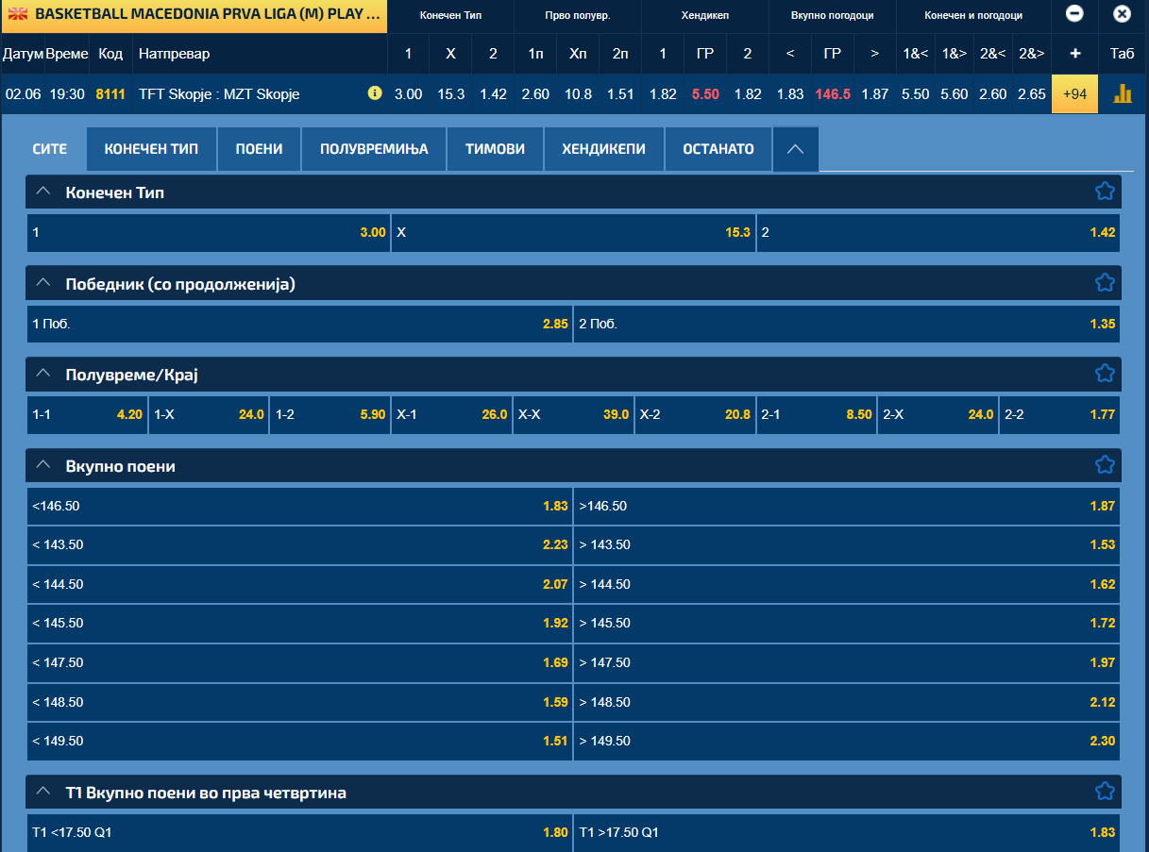The image size is (1149, 852).
Task: Open the ОСТАНАТО tab
Action: click(x=718, y=149)
